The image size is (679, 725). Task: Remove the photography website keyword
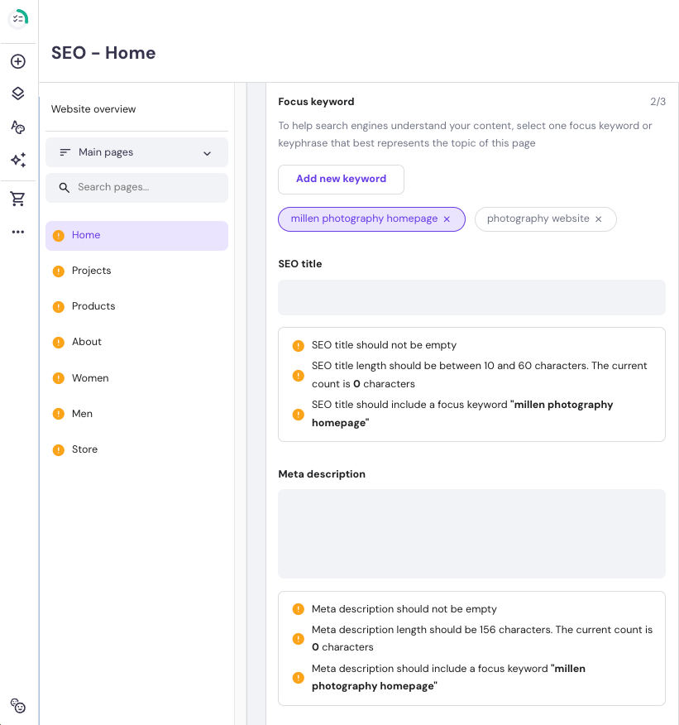599,219
